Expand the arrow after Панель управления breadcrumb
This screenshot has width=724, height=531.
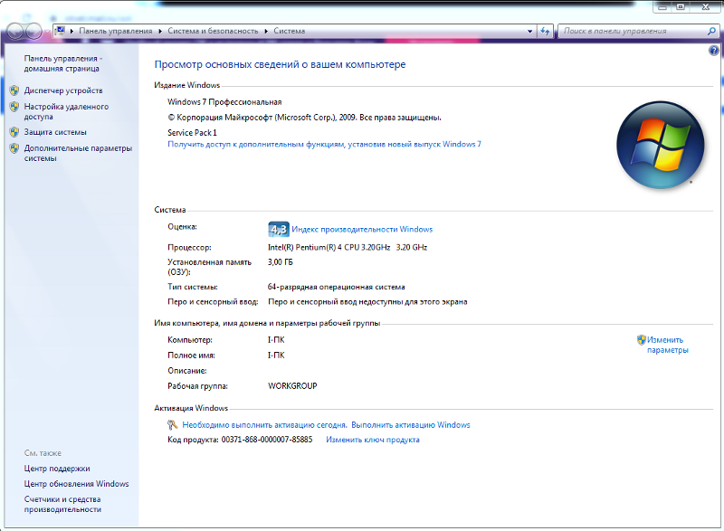[x=160, y=31]
